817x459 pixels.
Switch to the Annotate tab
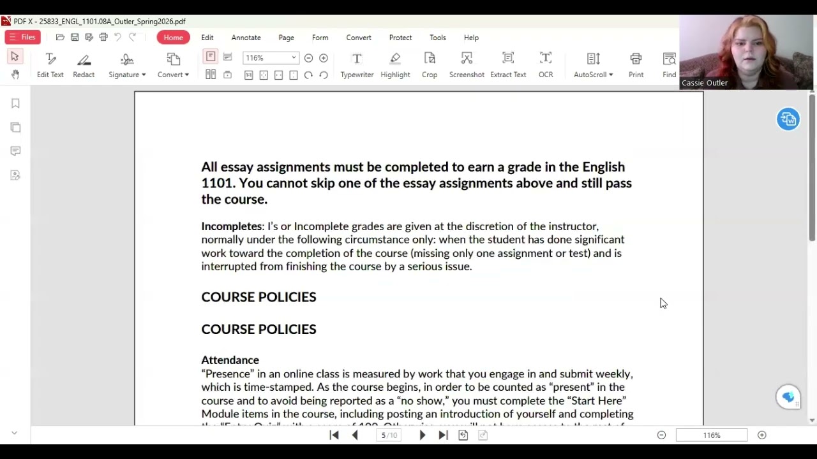pos(246,38)
